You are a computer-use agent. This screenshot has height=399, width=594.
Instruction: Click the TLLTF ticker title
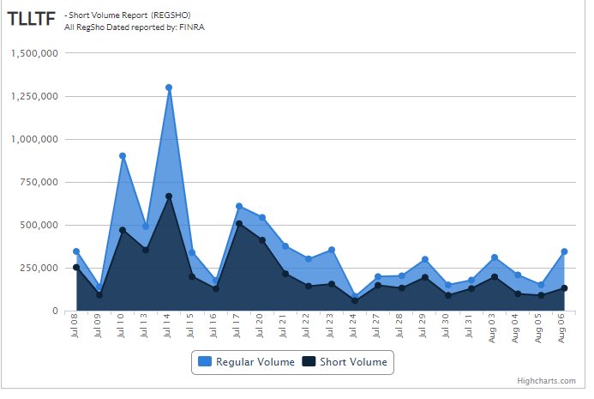(31, 19)
